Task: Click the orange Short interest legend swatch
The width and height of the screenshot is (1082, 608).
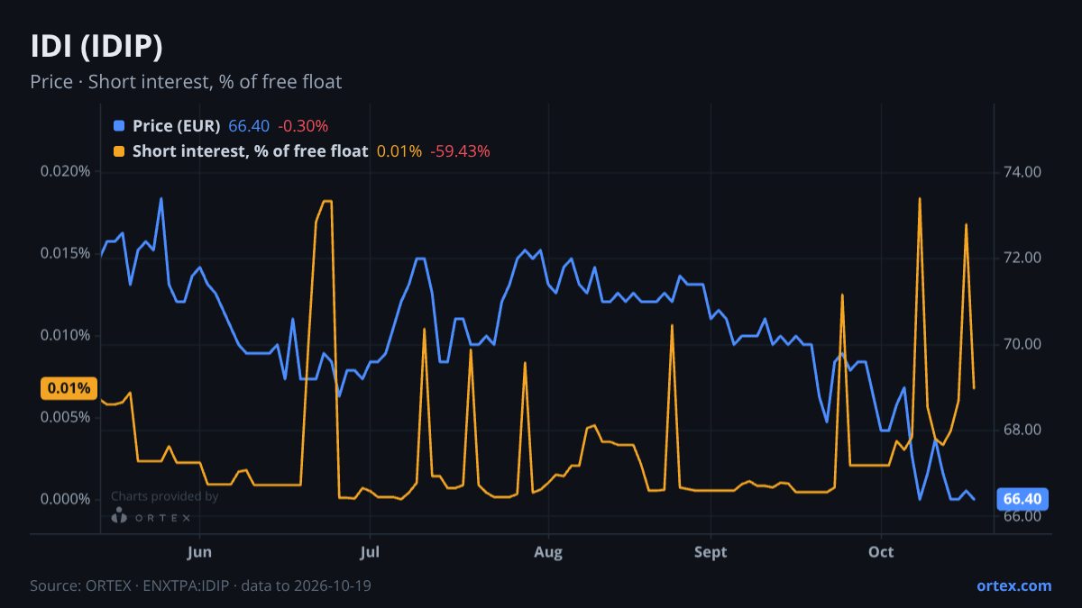Action: 119,151
